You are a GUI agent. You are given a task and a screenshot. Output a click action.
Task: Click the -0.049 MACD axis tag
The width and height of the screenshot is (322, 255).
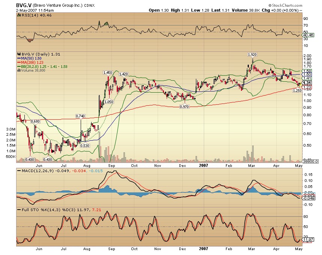tap(309, 198)
